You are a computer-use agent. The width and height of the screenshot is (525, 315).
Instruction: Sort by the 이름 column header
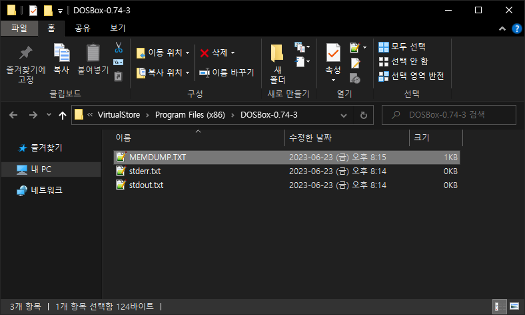click(123, 138)
